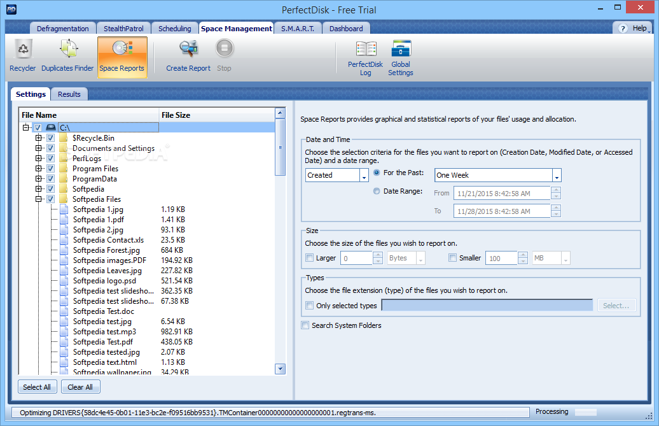Uncheck the PerfLogs checkbox
Image resolution: width=659 pixels, height=426 pixels.
[50, 158]
